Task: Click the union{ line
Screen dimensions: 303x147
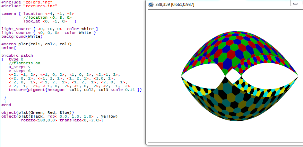Action: (9, 48)
